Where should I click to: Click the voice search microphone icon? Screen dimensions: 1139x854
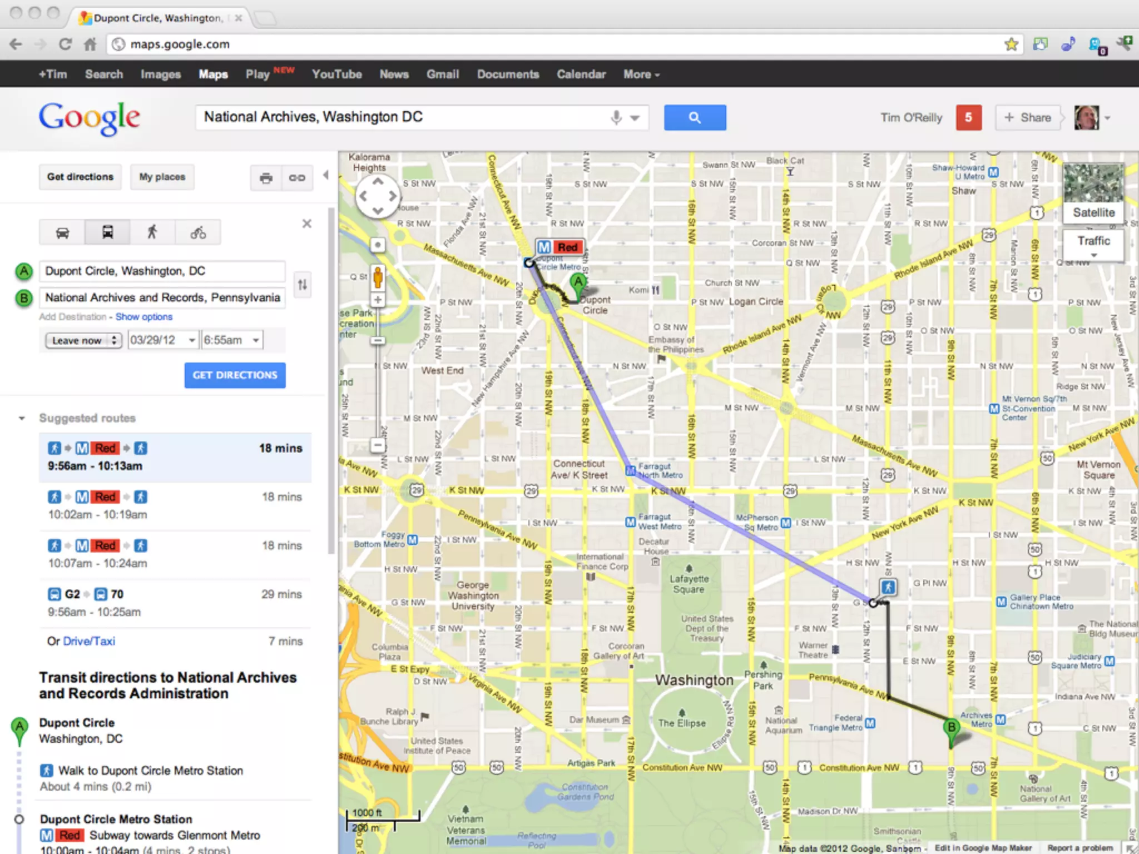(616, 117)
